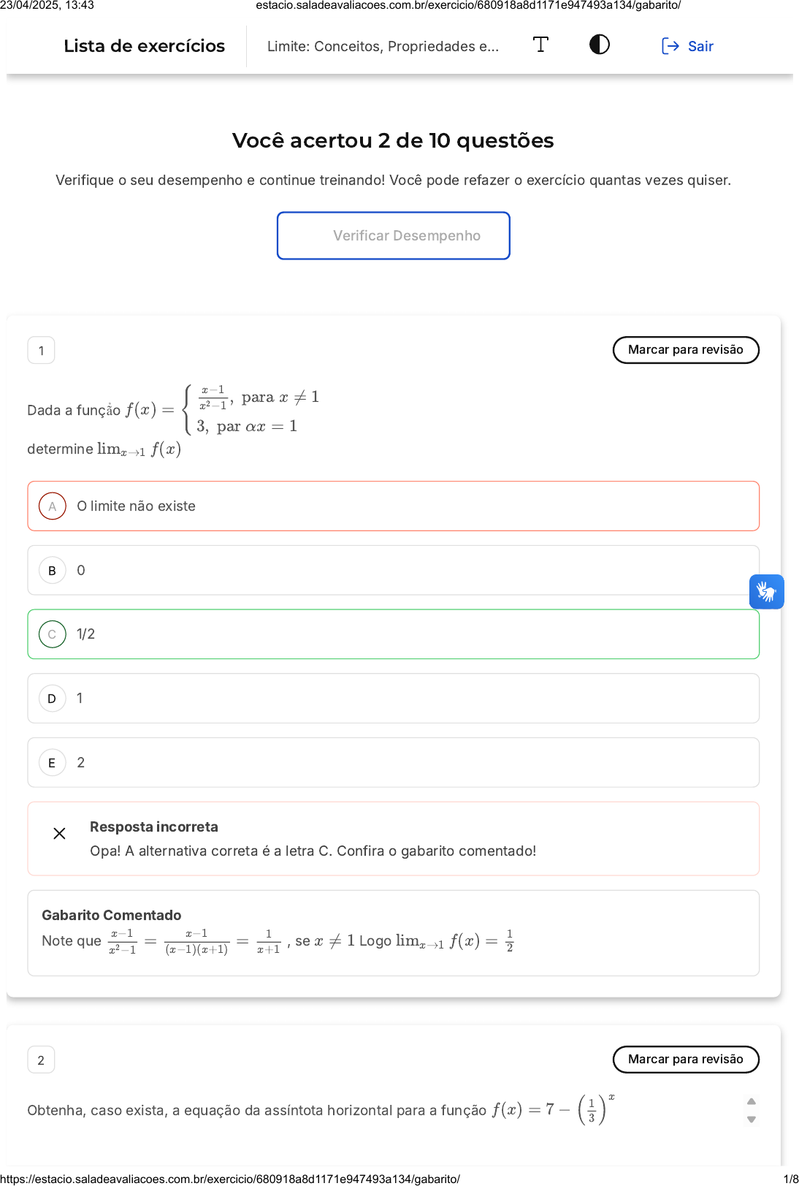Viewport: 799px width, 1186px height.
Task: Mark question 1 for review
Action: click(x=685, y=350)
